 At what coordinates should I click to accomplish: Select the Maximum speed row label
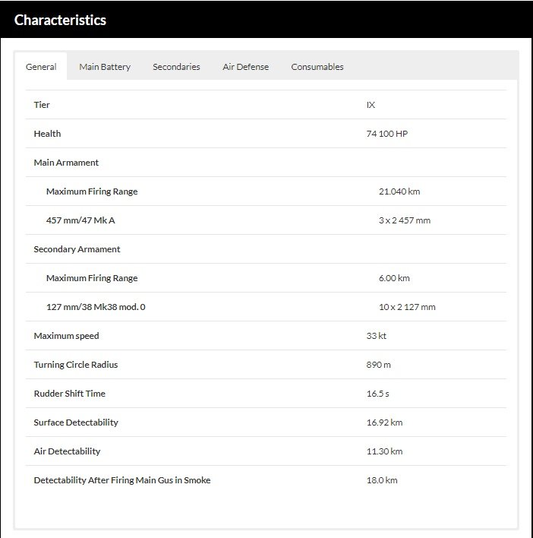click(x=66, y=336)
